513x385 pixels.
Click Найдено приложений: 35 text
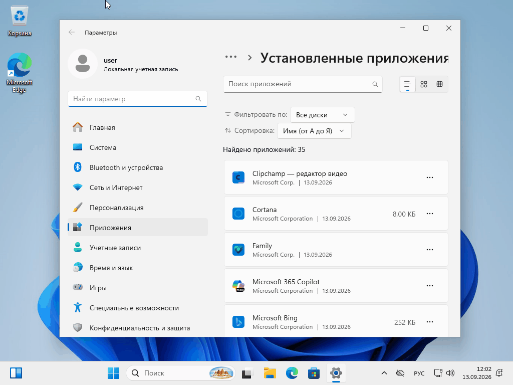click(x=264, y=149)
